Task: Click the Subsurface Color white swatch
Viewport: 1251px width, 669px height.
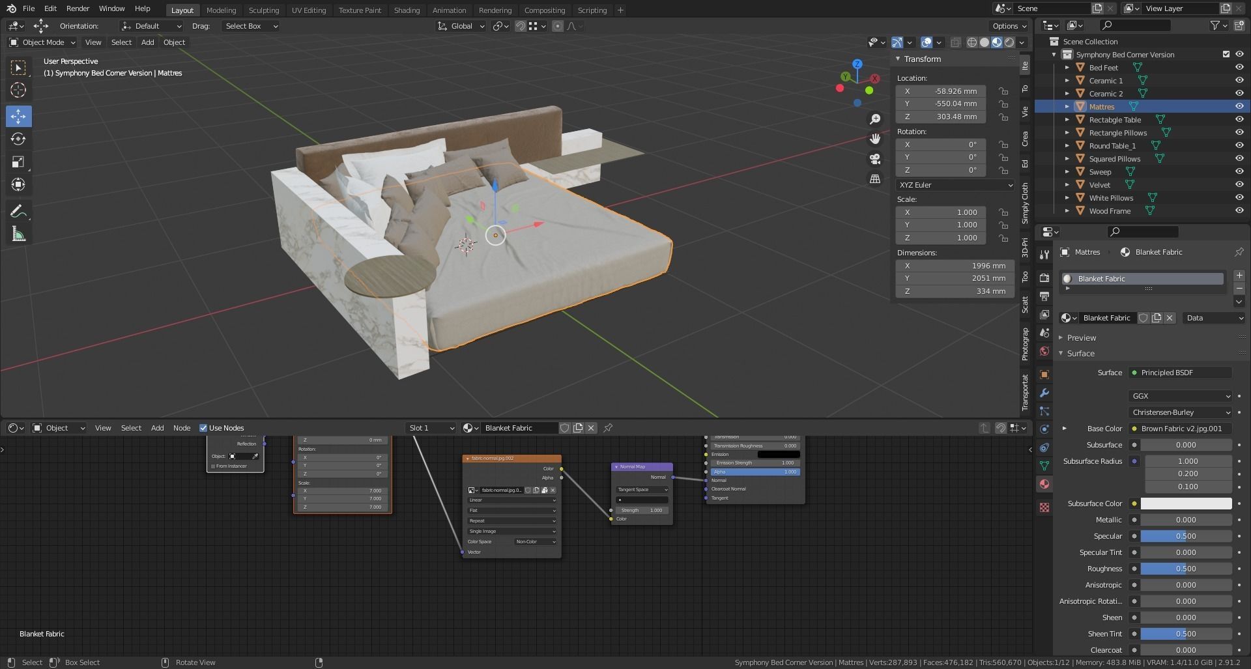Action: [1186, 504]
